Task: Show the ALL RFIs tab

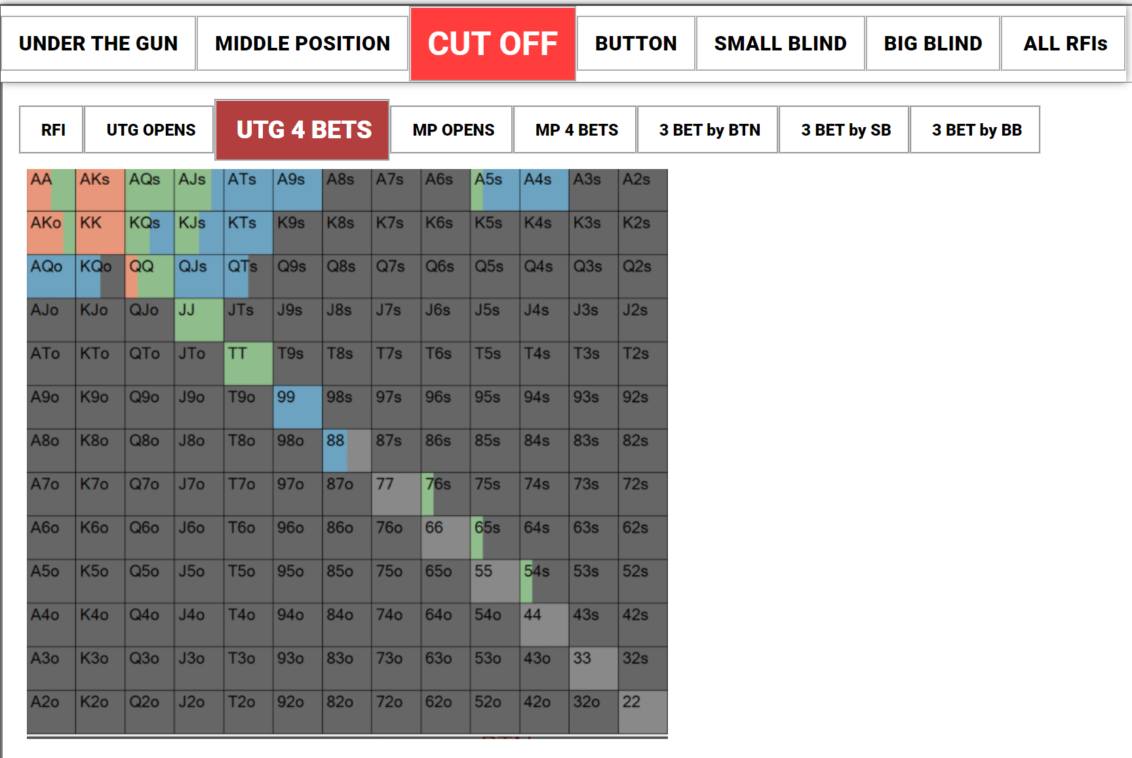Action: click(1064, 43)
